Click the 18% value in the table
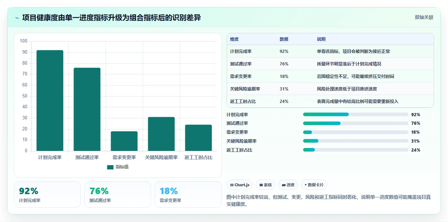 coord(284,77)
